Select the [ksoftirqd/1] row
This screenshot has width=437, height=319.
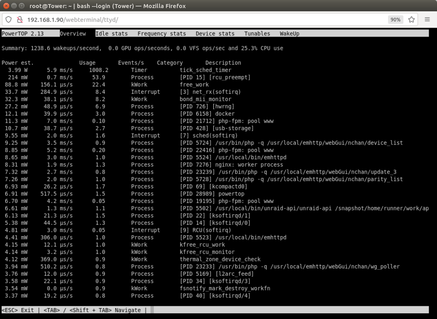pos(127,216)
